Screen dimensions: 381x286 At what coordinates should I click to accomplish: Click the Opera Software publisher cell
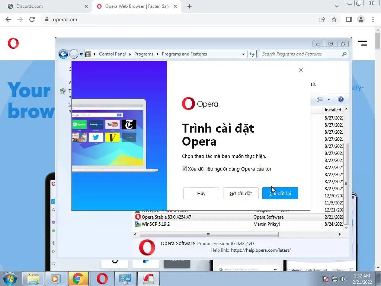[x=268, y=217]
